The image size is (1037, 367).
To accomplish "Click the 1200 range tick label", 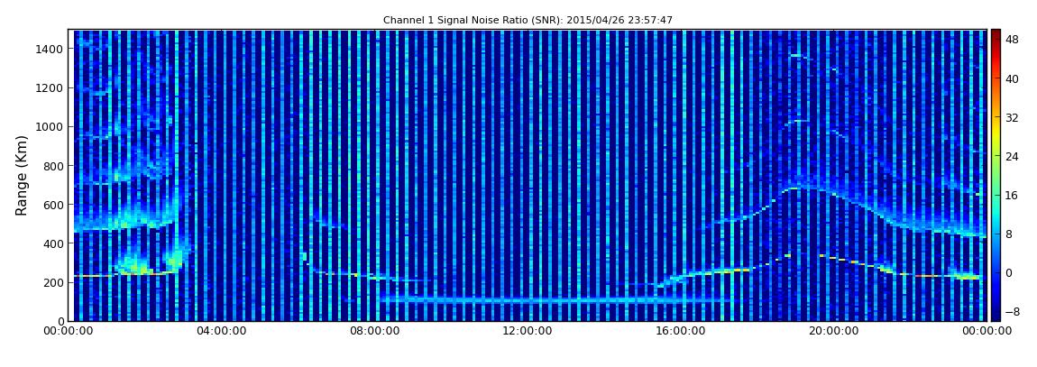I will pos(50,88).
